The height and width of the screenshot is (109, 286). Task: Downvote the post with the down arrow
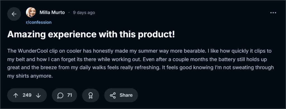[38, 95]
